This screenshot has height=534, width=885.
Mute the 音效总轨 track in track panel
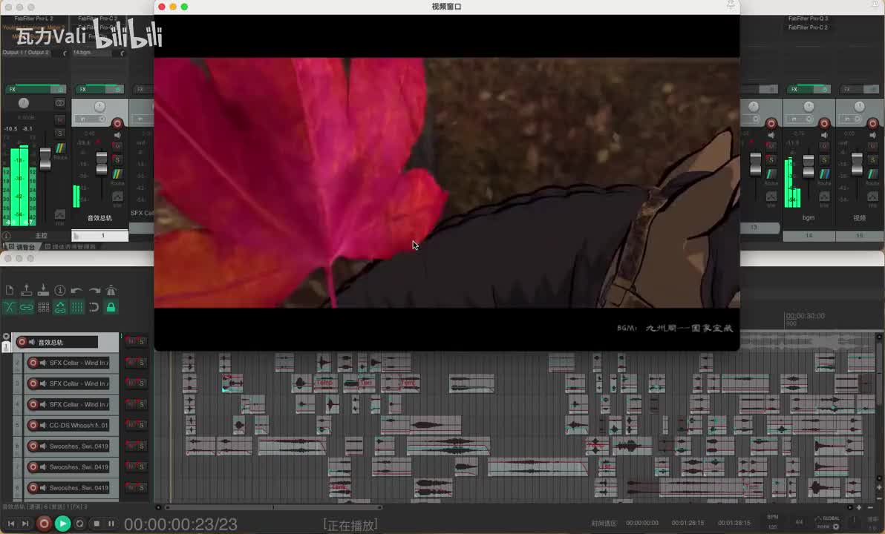[131, 342]
